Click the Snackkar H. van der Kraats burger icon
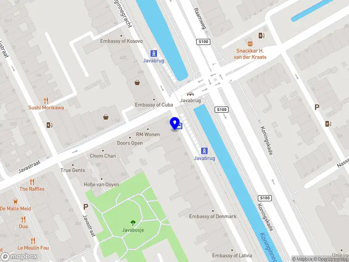 [x=250, y=44]
